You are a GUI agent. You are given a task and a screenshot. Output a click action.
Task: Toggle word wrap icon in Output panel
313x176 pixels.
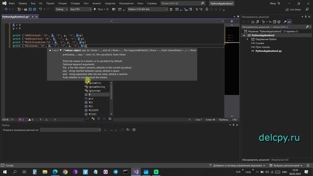coord(128,130)
